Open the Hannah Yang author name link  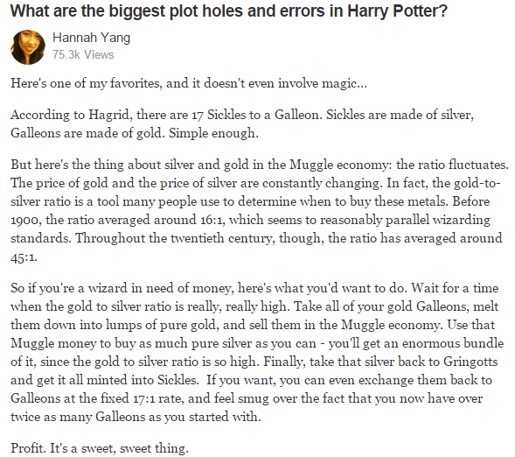[91, 39]
